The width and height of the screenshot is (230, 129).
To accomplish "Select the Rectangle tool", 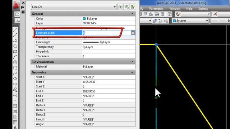I will pos(15,52).
